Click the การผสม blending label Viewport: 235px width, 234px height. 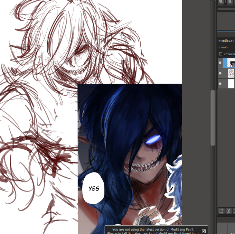point(223,47)
